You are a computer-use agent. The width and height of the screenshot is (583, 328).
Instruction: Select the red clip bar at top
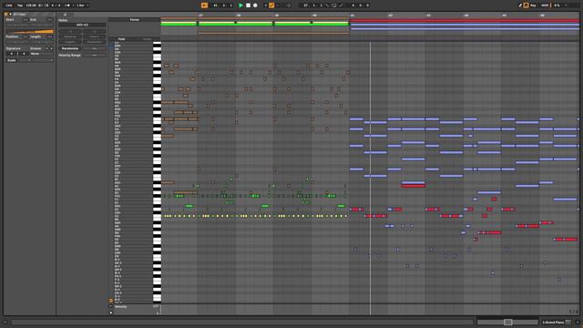(x=465, y=21)
